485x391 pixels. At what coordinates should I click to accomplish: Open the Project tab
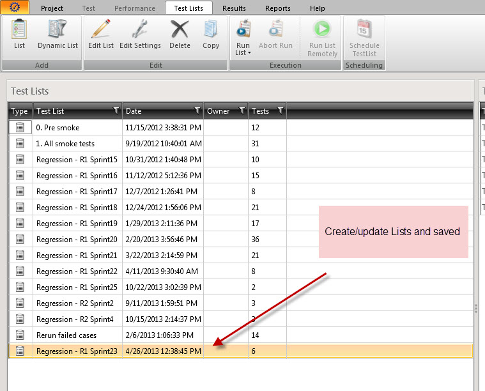pyautogui.click(x=52, y=8)
